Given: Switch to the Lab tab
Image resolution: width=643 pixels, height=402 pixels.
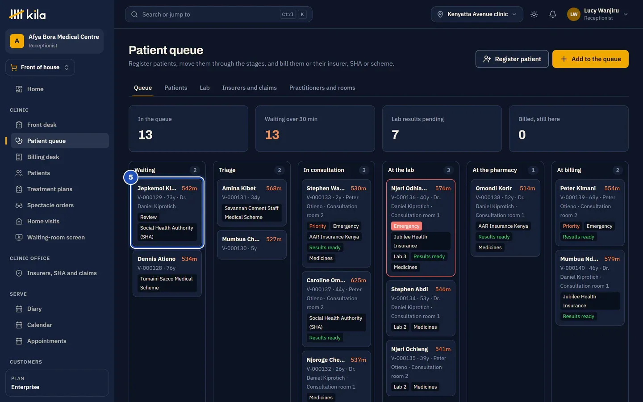Looking at the screenshot, I should [x=205, y=88].
